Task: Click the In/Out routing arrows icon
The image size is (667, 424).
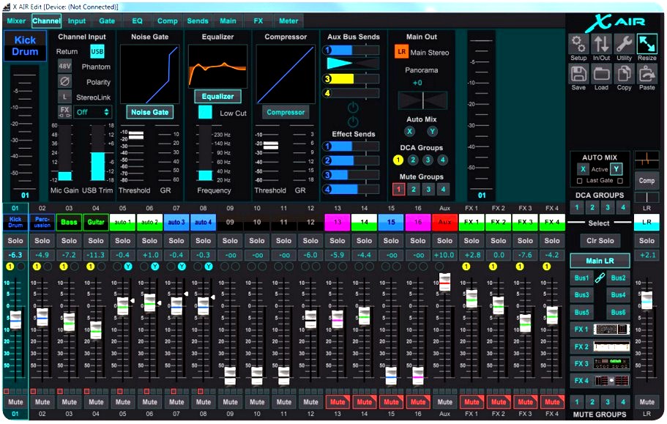Action: (x=601, y=45)
